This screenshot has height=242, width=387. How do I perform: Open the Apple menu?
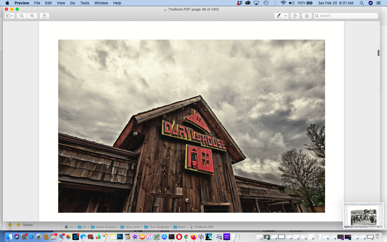pos(7,3)
